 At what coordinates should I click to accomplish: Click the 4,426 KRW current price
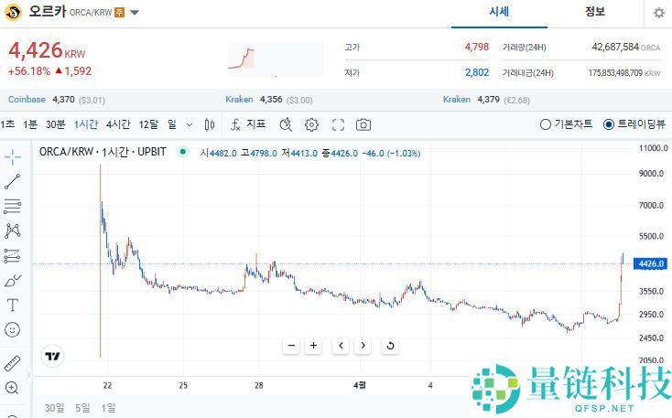[x=47, y=51]
